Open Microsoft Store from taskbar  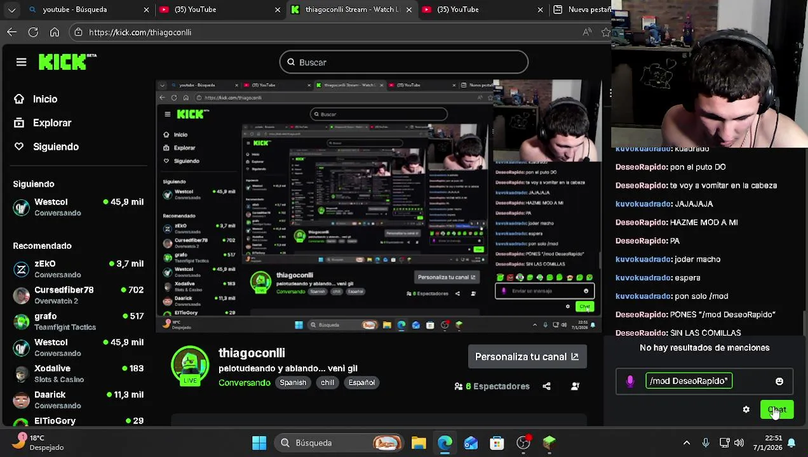click(497, 443)
